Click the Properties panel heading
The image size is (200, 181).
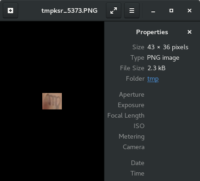(152, 32)
